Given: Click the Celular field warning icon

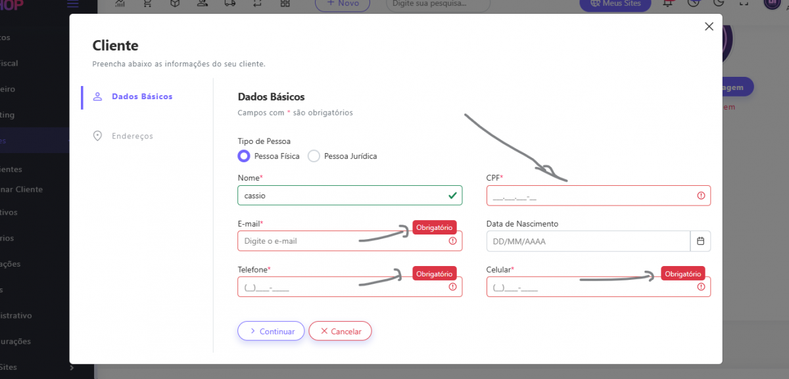Looking at the screenshot, I should [x=701, y=287].
